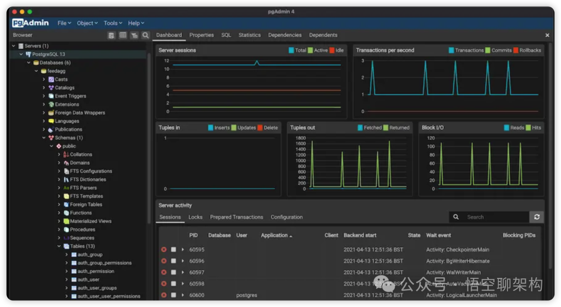Refresh the Server activity list
This screenshot has width=561, height=307.
coord(537,217)
